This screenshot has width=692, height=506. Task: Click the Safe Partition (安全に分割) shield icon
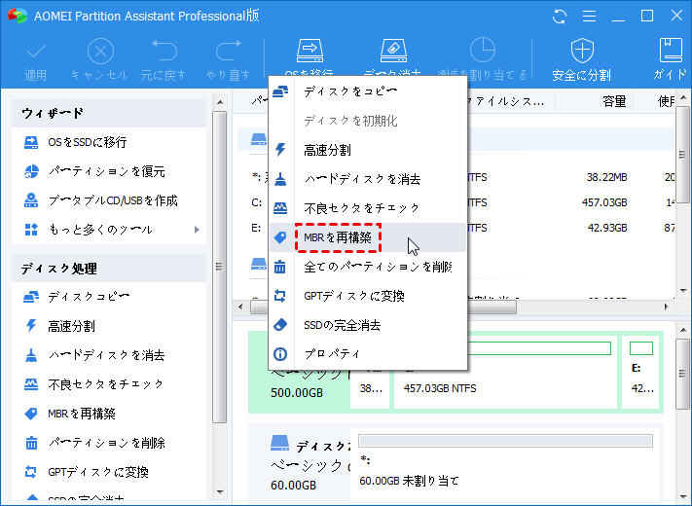(x=582, y=51)
